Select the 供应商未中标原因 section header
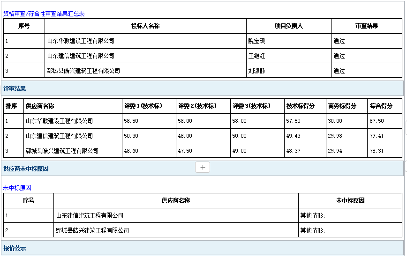The height and width of the screenshot is (257, 407). pos(203,169)
